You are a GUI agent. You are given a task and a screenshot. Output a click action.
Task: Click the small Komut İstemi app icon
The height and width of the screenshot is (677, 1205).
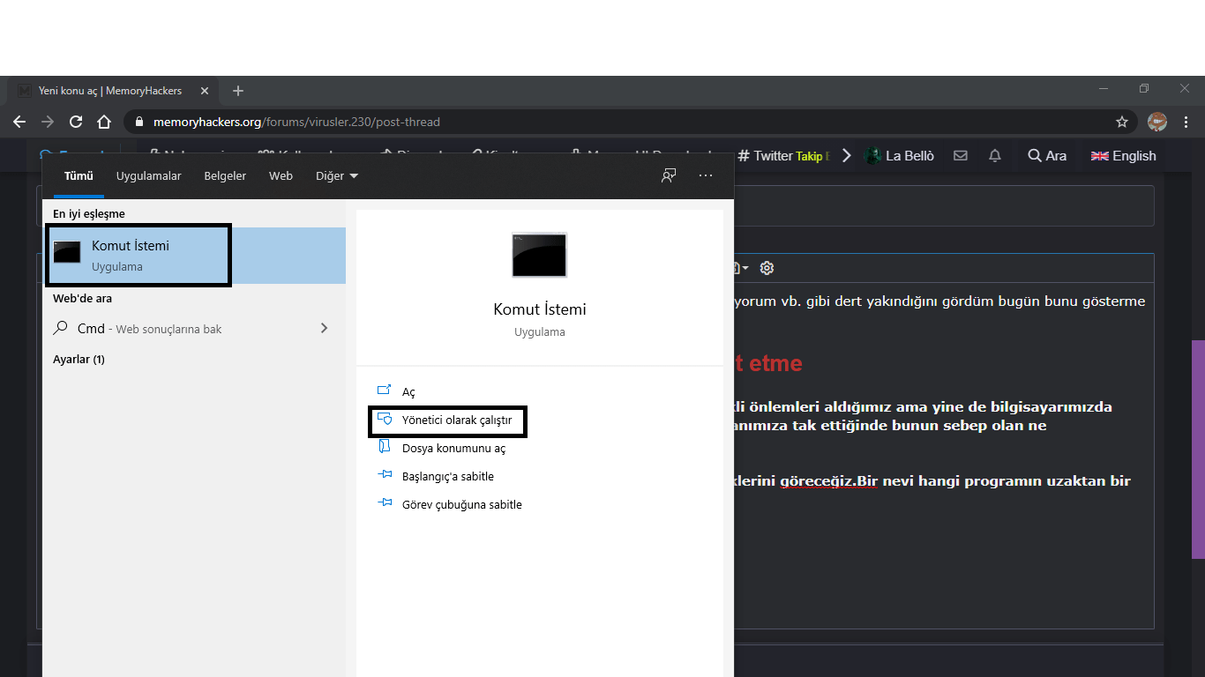pos(67,252)
